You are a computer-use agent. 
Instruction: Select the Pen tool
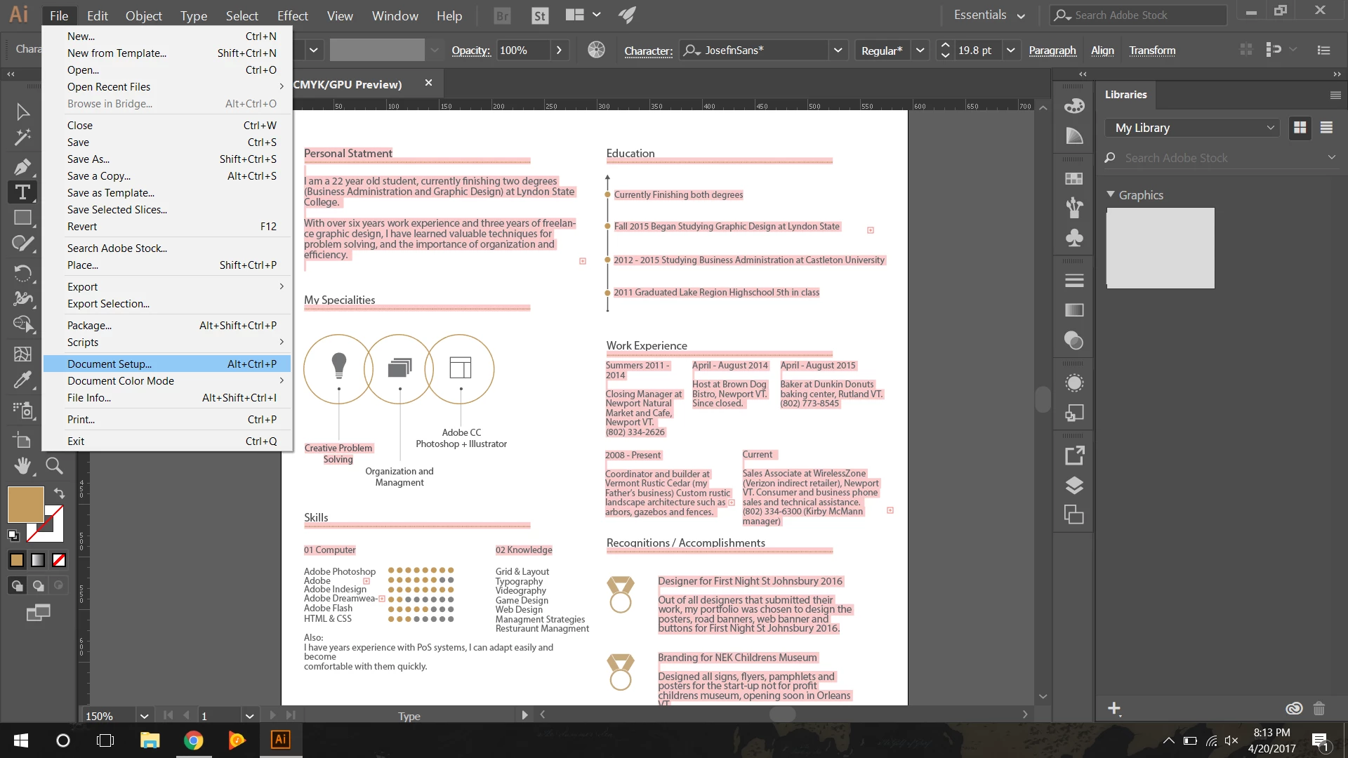[22, 166]
